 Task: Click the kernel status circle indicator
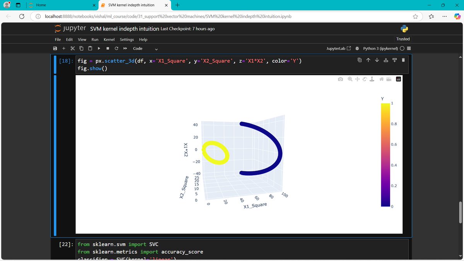(402, 48)
